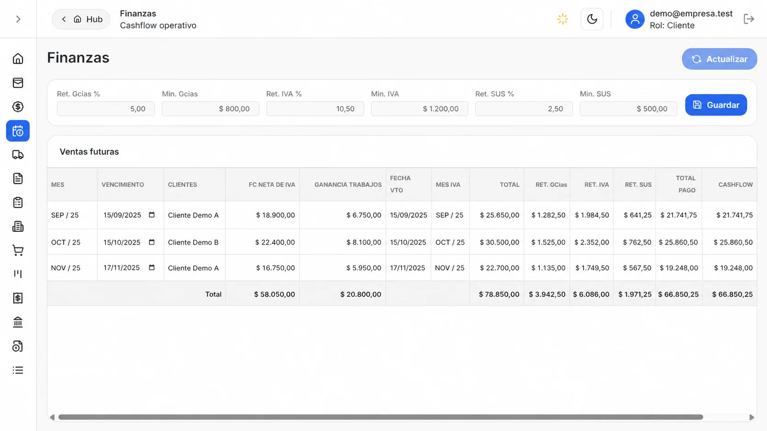Open date picker for 15/10/2025 vencimiento
This screenshot has height=431, width=767.
[x=152, y=242]
